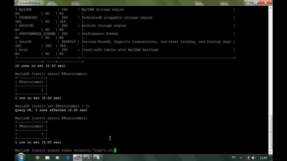
Task: Click the green terminal cursor block
Action: point(115,150)
